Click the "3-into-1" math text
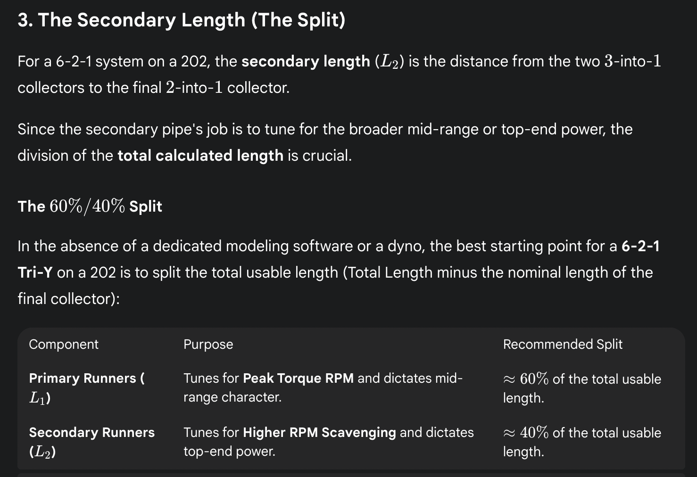The image size is (697, 477). click(x=632, y=61)
